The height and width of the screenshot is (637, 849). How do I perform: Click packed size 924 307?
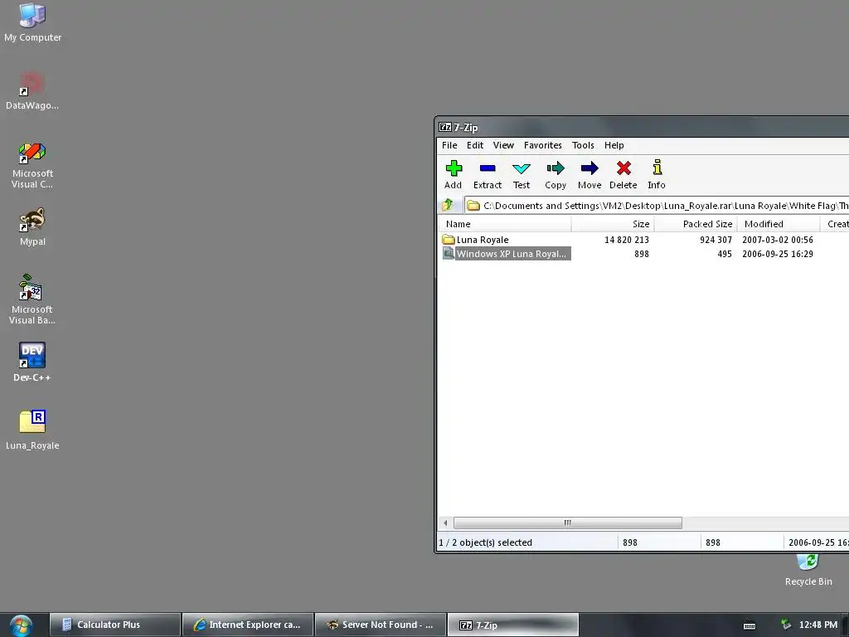716,240
